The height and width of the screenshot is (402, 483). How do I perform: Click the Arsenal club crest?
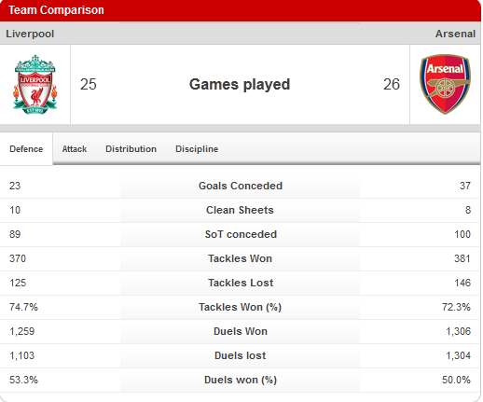tap(445, 84)
